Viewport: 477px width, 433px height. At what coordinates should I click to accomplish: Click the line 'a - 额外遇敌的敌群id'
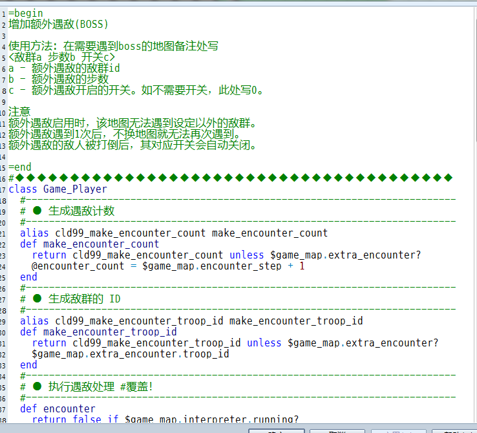pos(64,68)
